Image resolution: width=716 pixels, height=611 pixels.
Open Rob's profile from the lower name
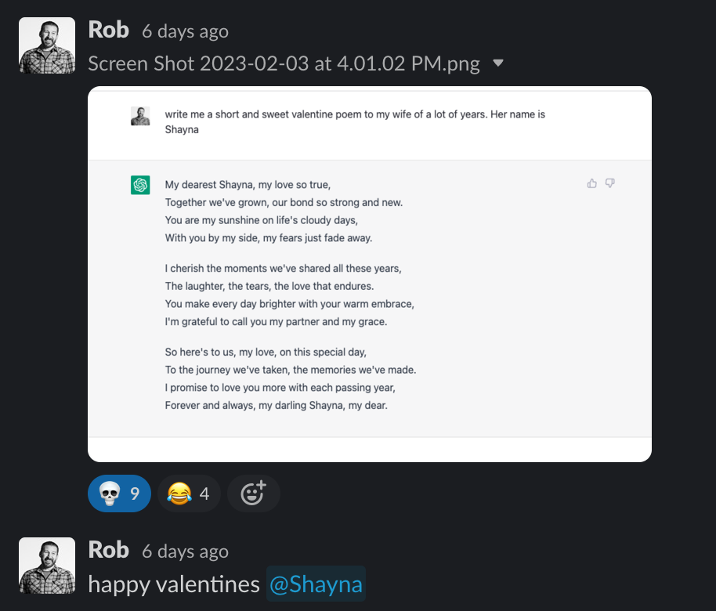click(108, 550)
